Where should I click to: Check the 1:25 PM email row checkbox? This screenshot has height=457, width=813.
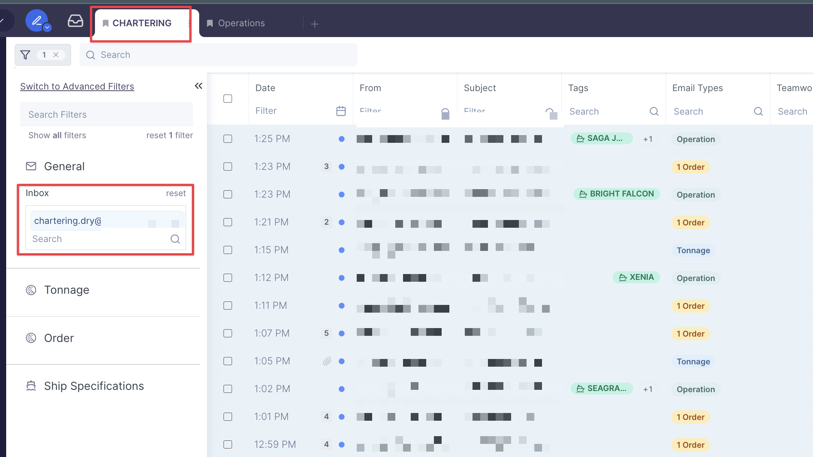tap(228, 139)
